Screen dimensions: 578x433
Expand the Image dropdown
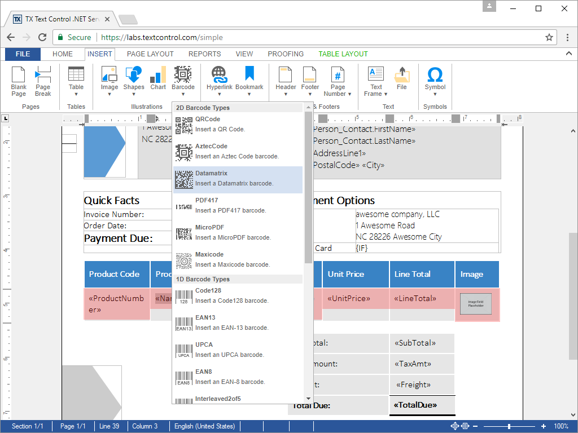(110, 81)
